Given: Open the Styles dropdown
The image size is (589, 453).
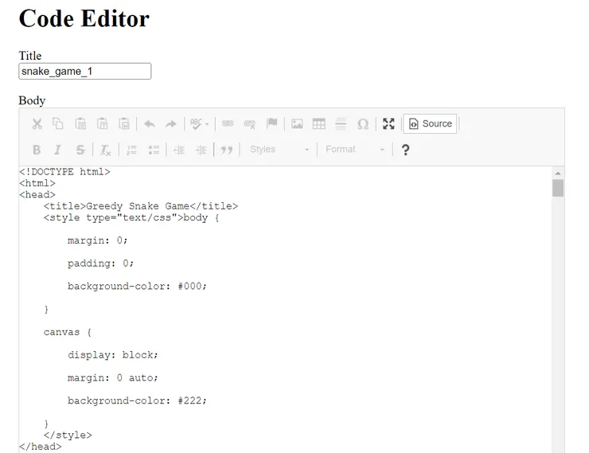Looking at the screenshot, I should click(x=279, y=150).
